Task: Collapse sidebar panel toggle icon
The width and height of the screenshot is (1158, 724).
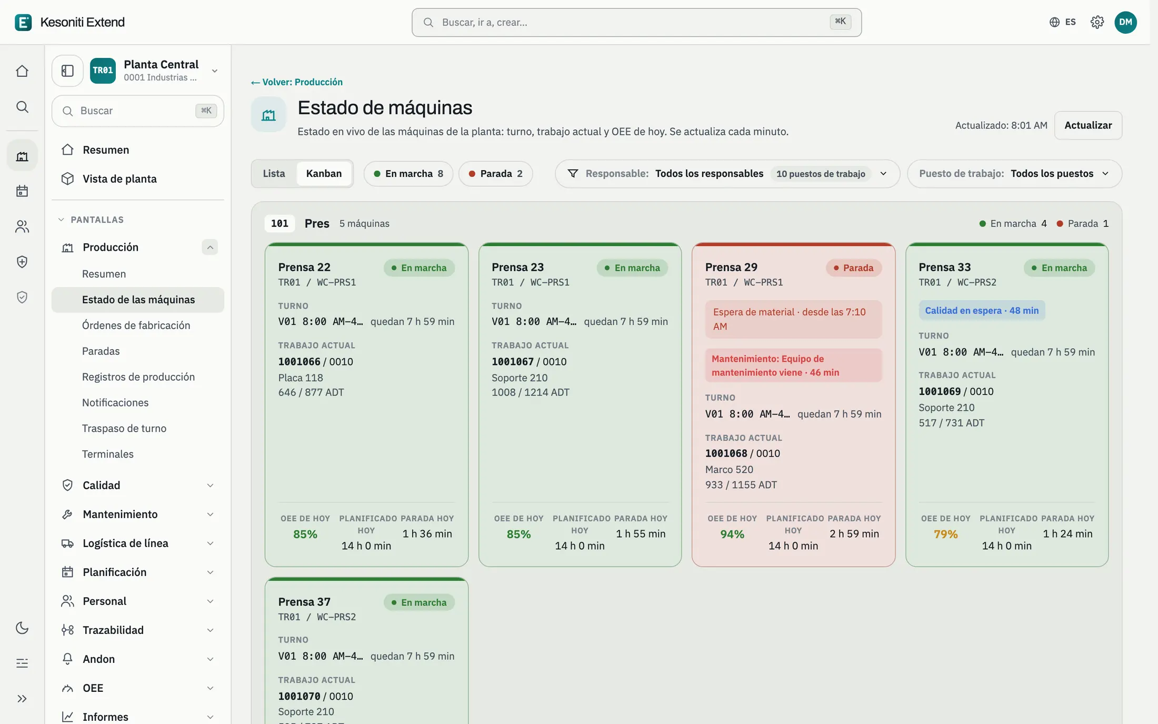Action: point(67,71)
